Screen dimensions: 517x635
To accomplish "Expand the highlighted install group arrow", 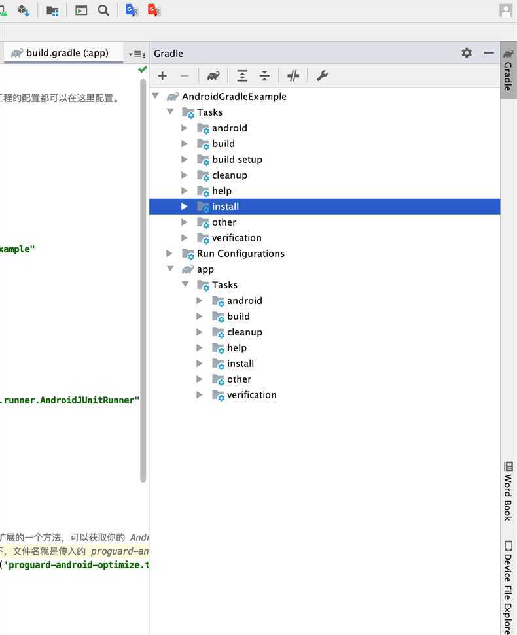I will tap(185, 207).
